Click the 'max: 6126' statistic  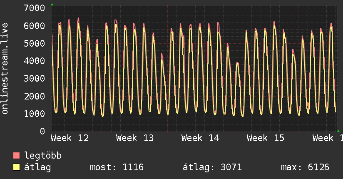pyautogui.click(x=305, y=168)
